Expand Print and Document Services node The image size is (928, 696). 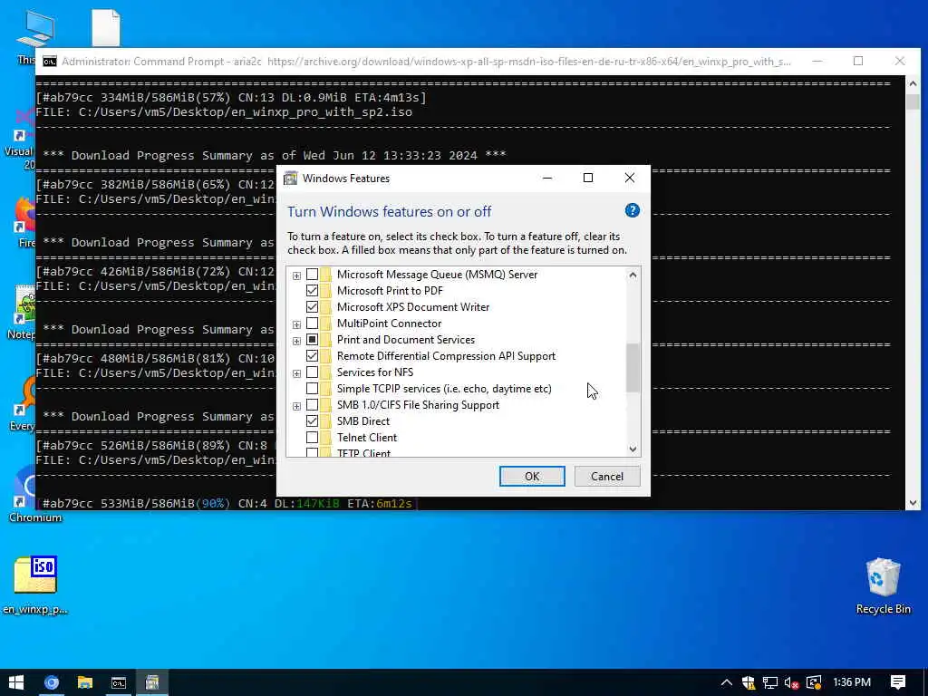point(296,341)
